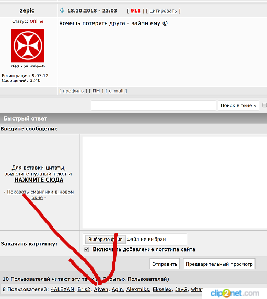Click the post text Хочешь потерять друга
Image resolution: width=267 pixels, height=299 pixels.
point(92,23)
